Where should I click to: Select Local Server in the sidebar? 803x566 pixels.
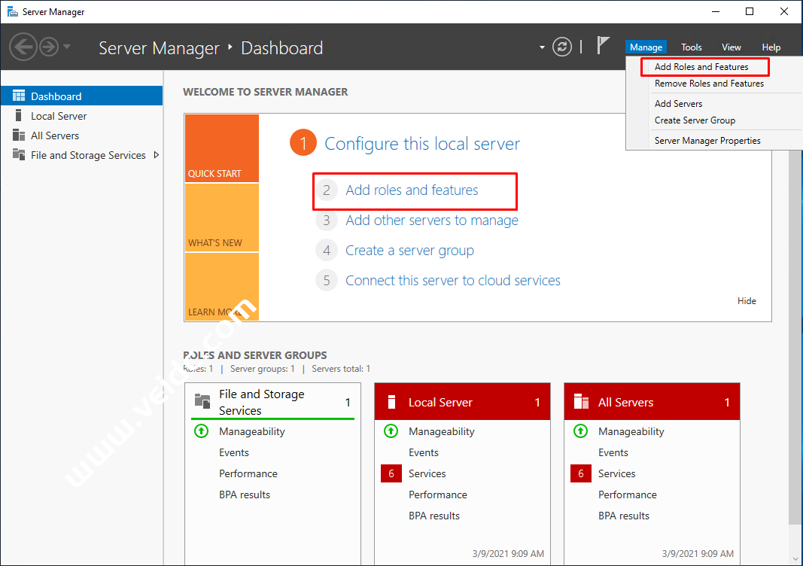pos(59,116)
